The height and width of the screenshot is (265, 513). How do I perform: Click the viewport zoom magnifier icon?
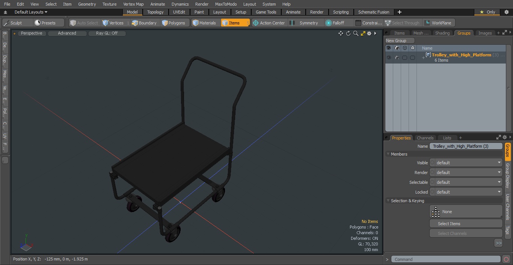(x=356, y=33)
